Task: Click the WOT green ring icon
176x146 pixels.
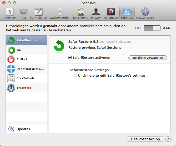Action: click(x=11, y=50)
